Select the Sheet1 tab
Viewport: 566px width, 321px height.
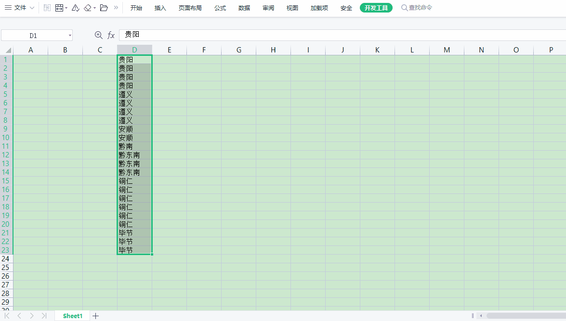tap(73, 316)
